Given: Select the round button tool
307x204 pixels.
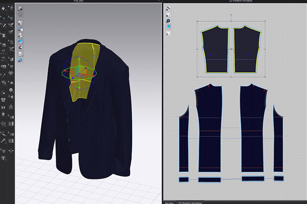Looking at the screenshot, I should pos(11,90).
